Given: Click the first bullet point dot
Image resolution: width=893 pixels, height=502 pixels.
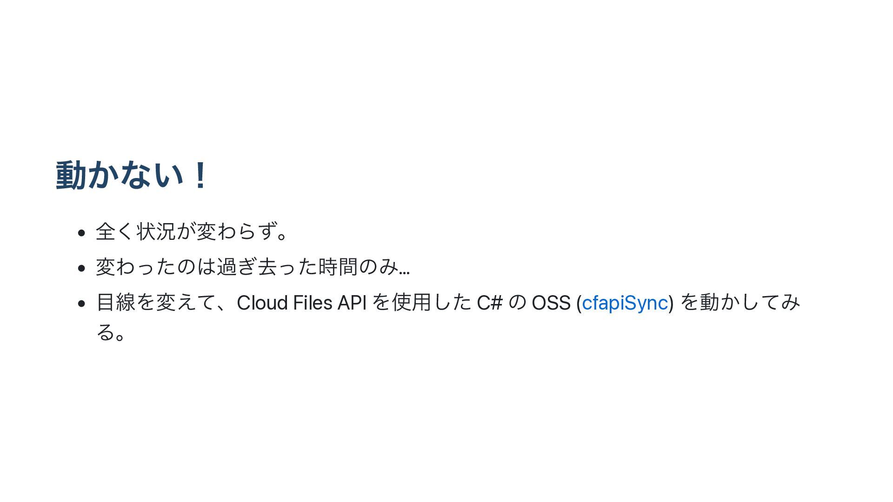Looking at the screenshot, I should tap(82, 232).
